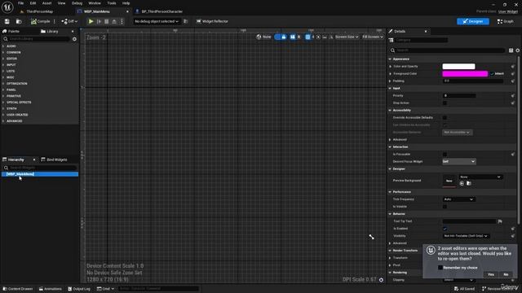Open the Screen Size dropdown
522x293 pixels.
click(346, 37)
